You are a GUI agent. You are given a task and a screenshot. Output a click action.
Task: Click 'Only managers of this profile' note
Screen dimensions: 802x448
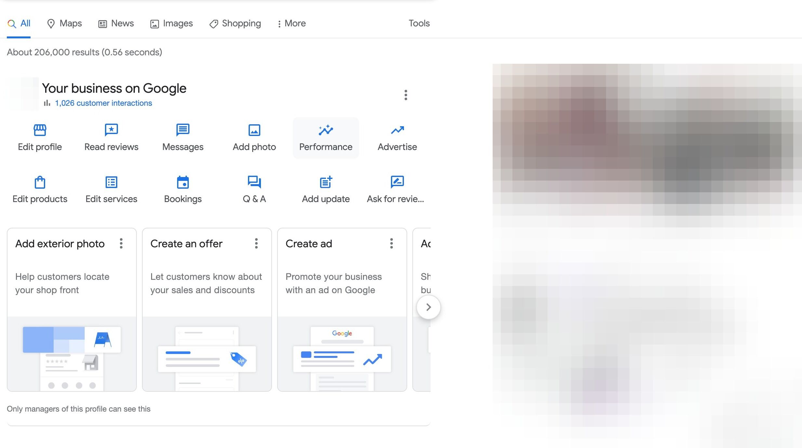point(79,409)
